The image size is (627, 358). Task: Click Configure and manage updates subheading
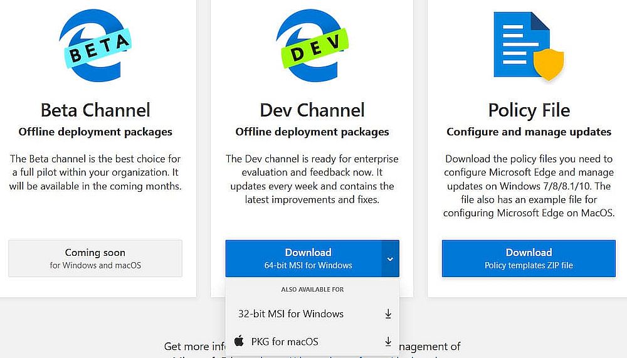click(x=529, y=132)
